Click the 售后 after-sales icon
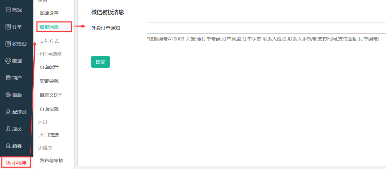This screenshot has width=386, height=169. [8, 95]
